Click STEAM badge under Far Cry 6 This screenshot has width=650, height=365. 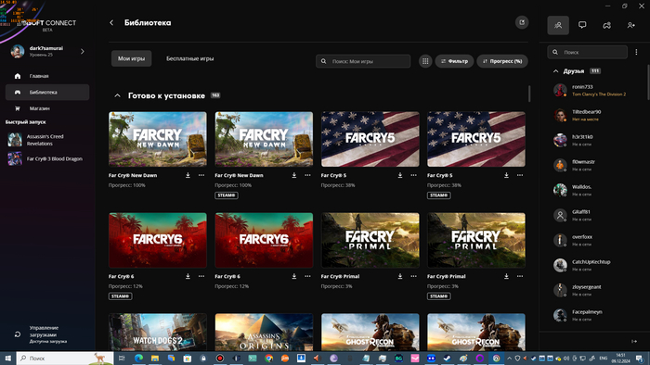[x=120, y=296]
